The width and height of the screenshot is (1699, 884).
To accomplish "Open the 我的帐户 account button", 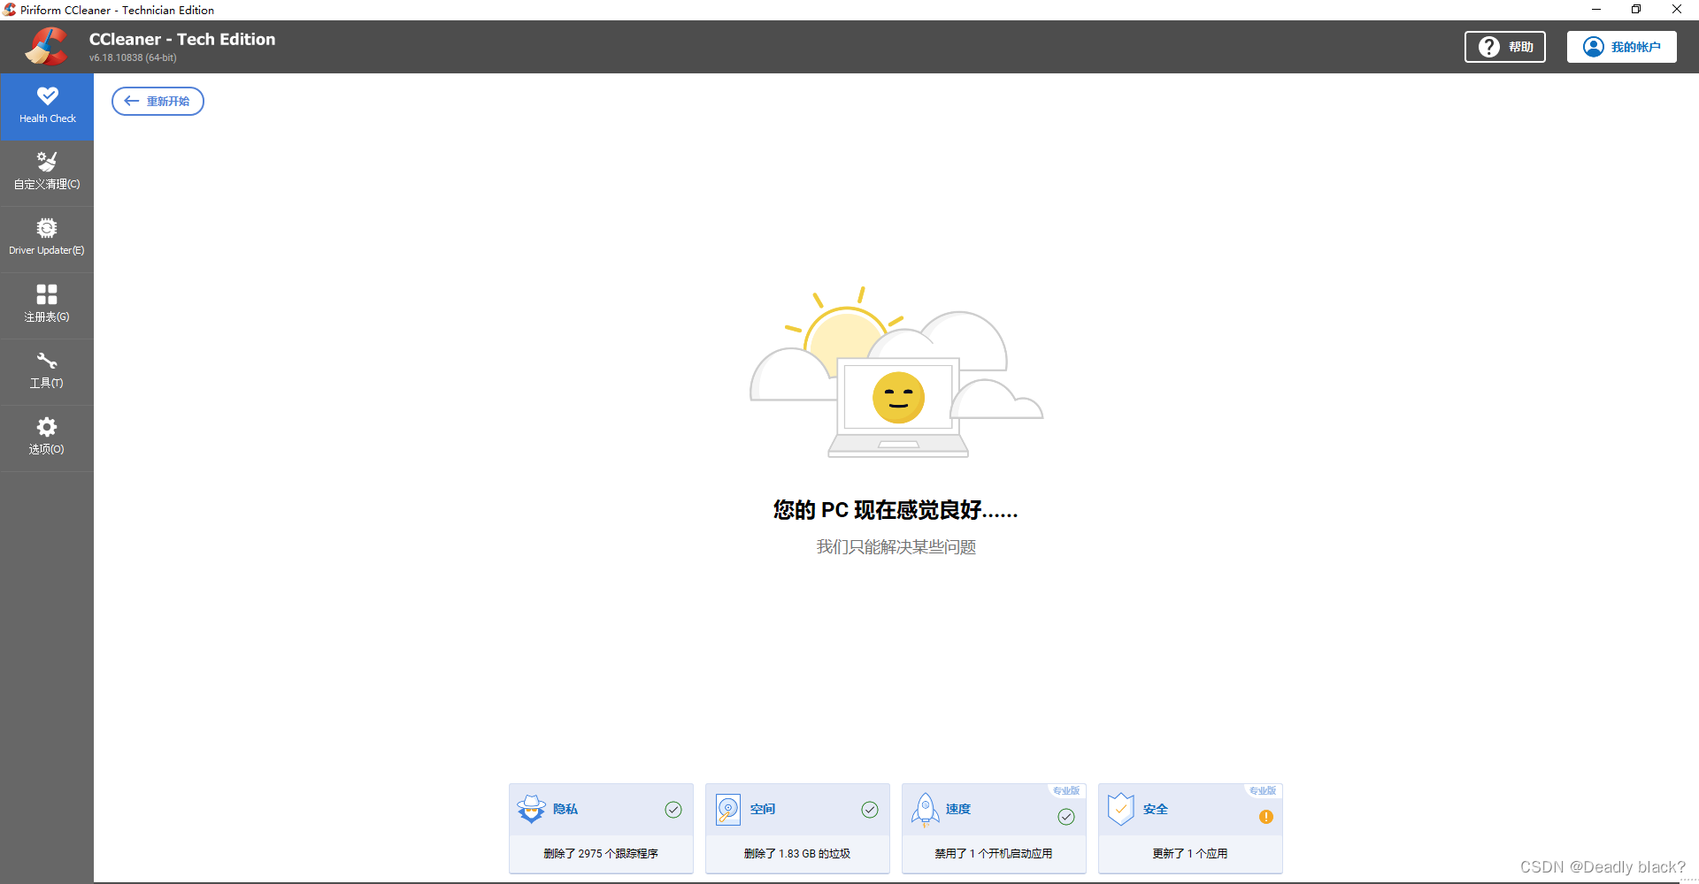I will tap(1621, 47).
